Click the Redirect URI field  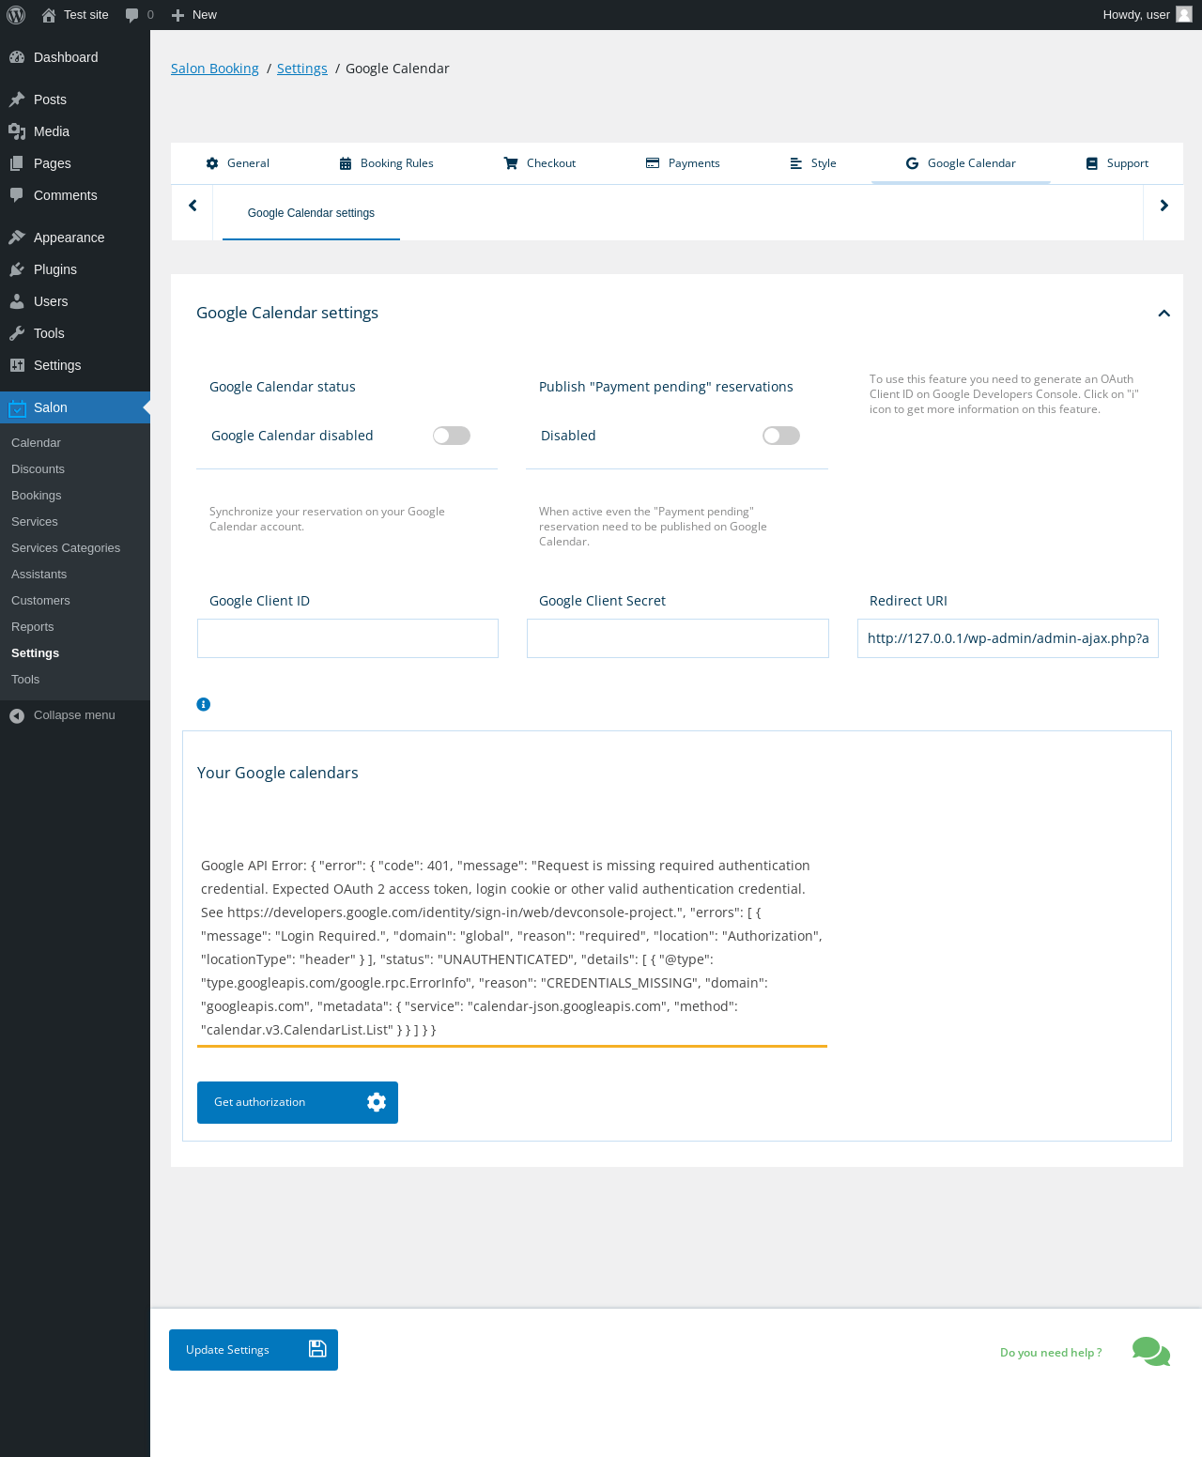1008,638
